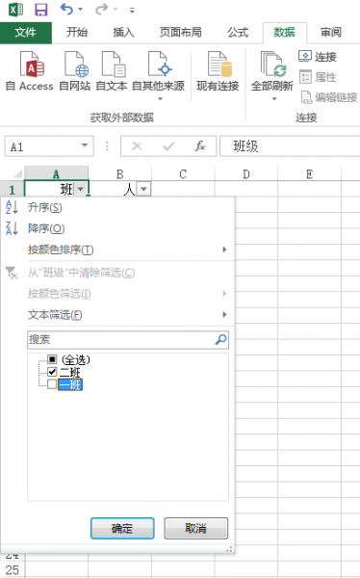
Task: Confirm the filter with 确定
Action: [x=122, y=528]
